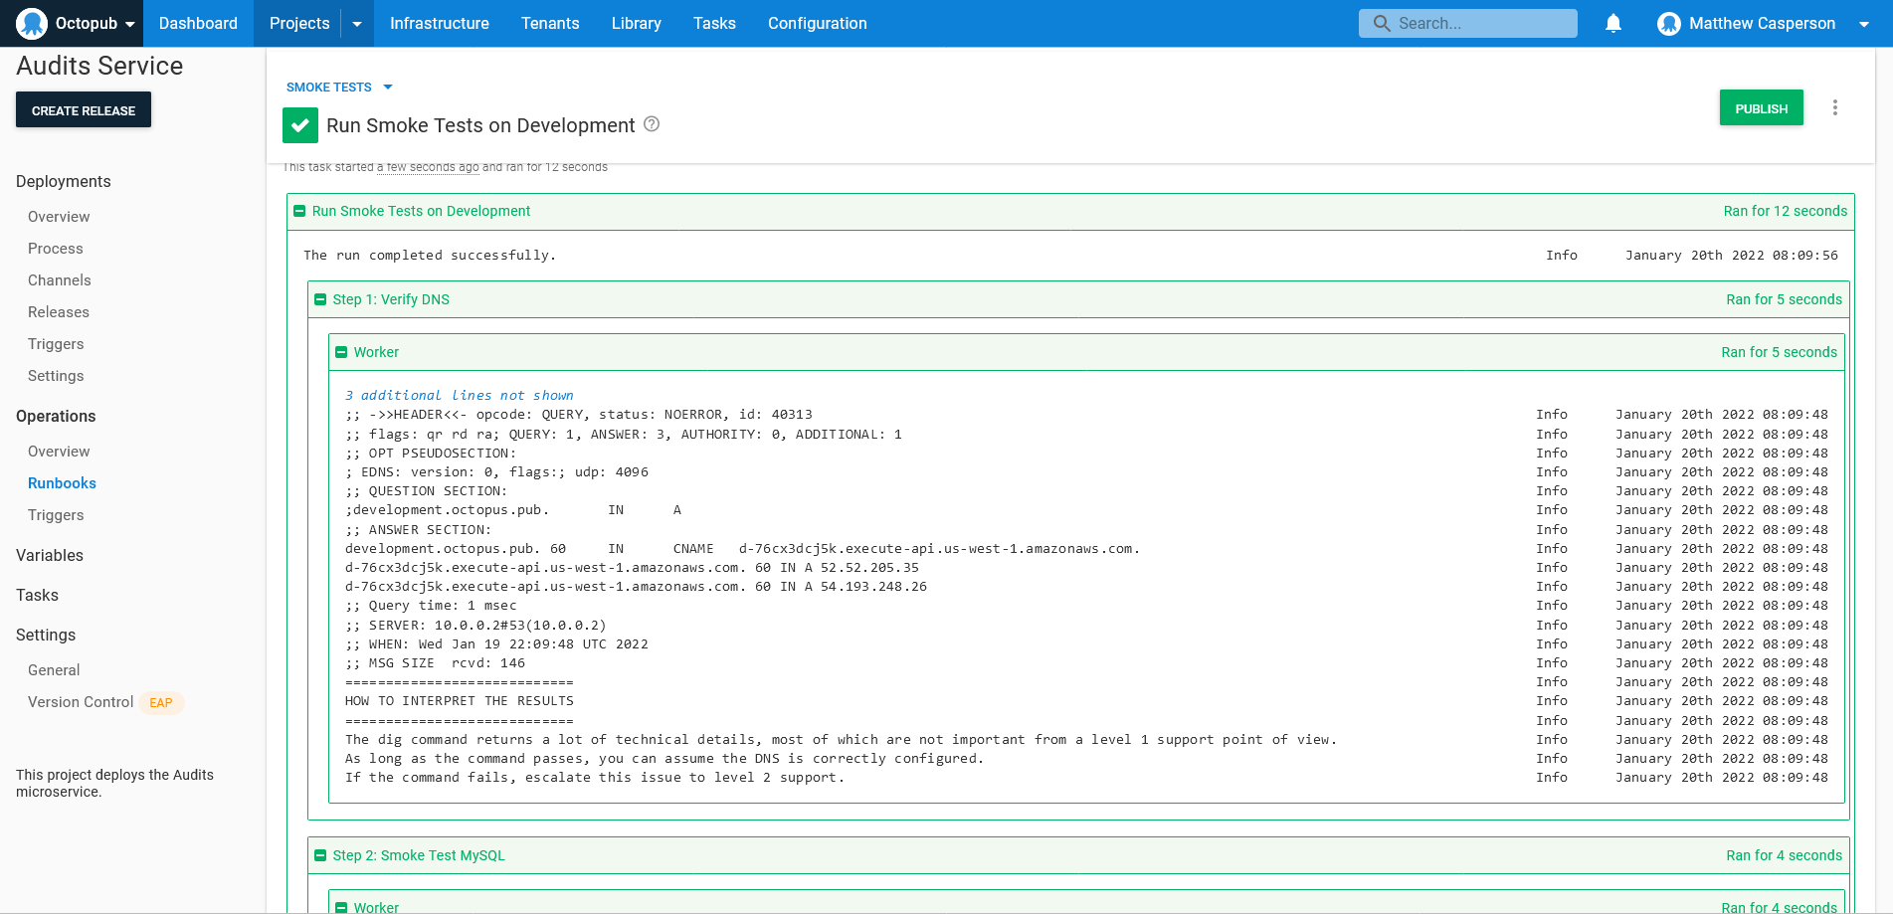Navigate to the Infrastructure menu

[440, 23]
